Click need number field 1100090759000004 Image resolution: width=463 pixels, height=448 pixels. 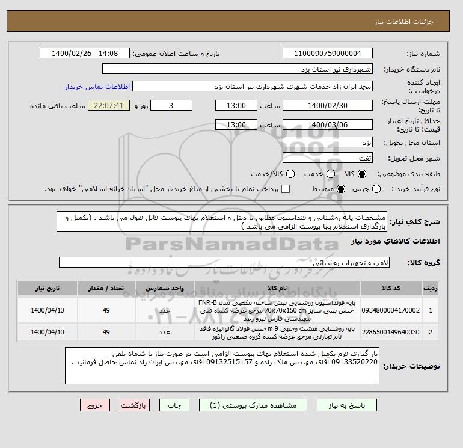tap(328, 53)
